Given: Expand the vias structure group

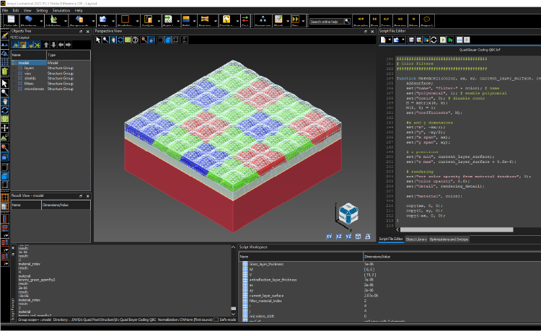Looking at the screenshot, I should click(14, 74).
